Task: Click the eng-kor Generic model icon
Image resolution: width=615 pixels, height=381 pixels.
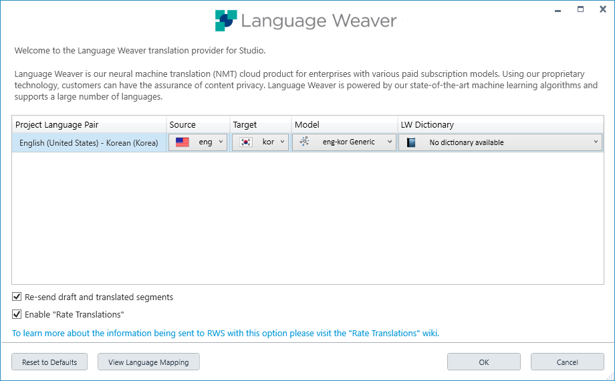Action: pos(305,142)
